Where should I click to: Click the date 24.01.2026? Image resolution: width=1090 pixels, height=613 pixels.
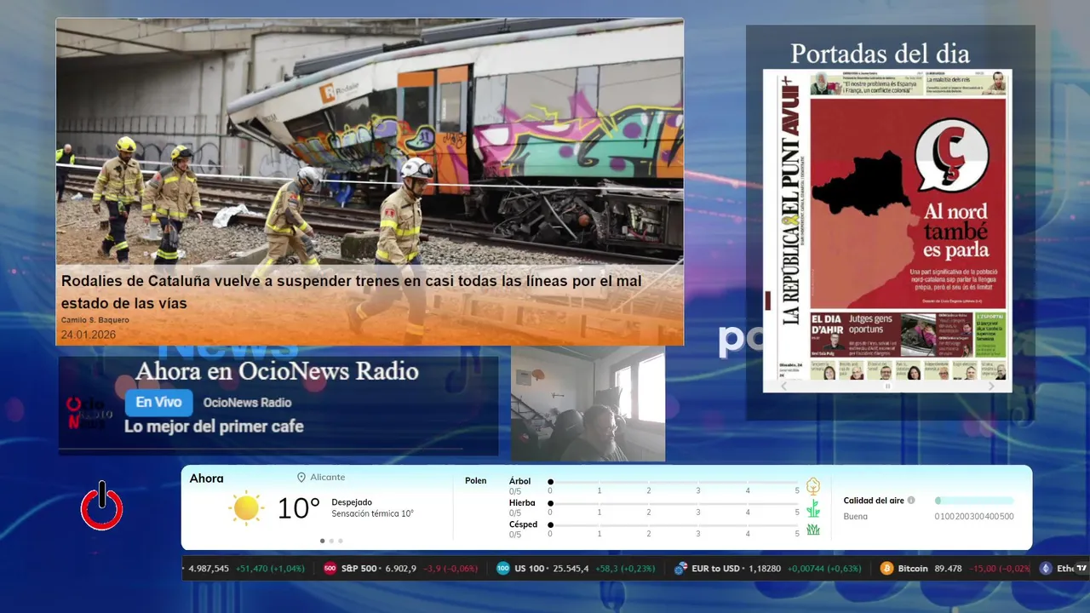(88, 335)
